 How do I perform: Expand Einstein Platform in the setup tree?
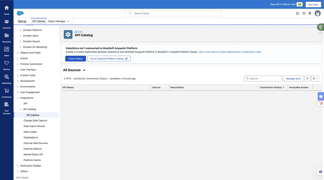tap(21, 30)
